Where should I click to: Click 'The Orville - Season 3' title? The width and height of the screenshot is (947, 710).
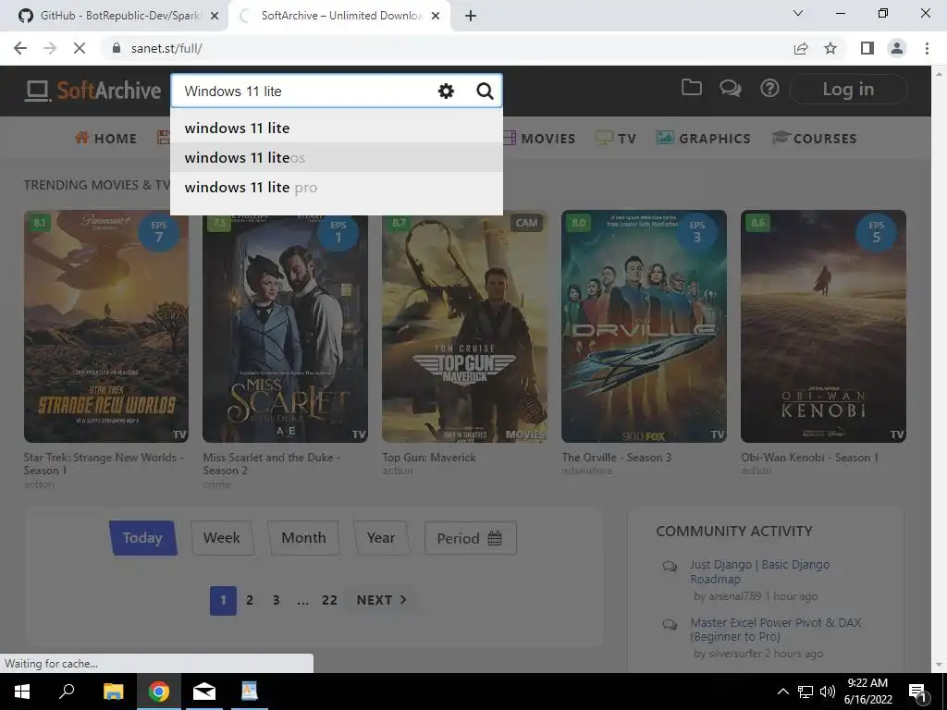tap(617, 458)
